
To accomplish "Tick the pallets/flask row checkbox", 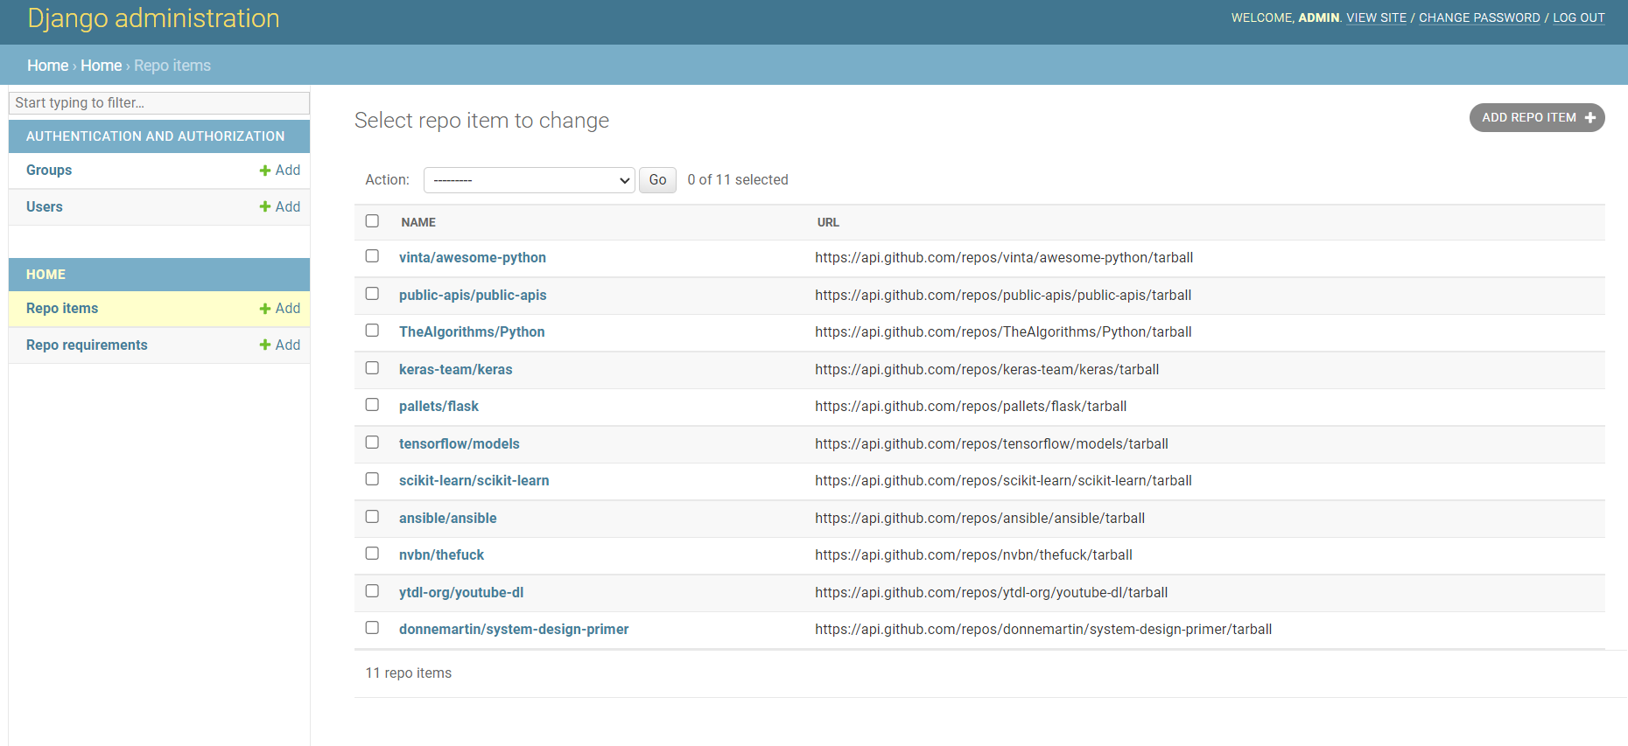I will pos(372,405).
